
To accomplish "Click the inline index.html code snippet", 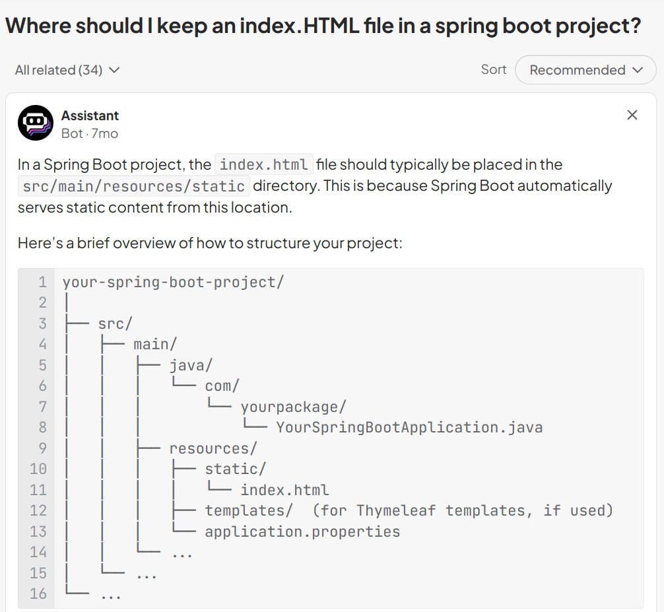I will coord(264,164).
